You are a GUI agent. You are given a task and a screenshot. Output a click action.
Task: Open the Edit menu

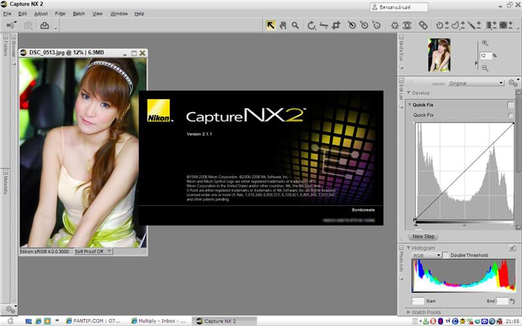click(x=22, y=14)
